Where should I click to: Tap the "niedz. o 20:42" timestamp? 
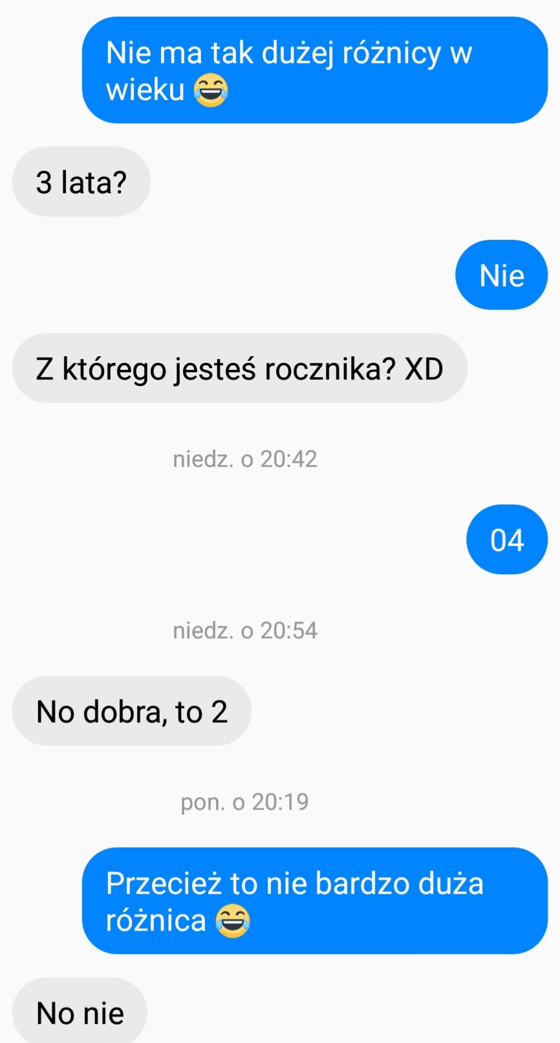(x=245, y=459)
